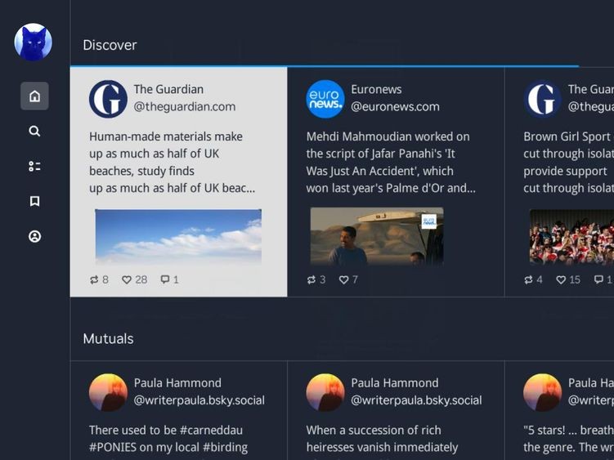Open post text 'Brown Girl Sport'

pyautogui.click(x=567, y=136)
